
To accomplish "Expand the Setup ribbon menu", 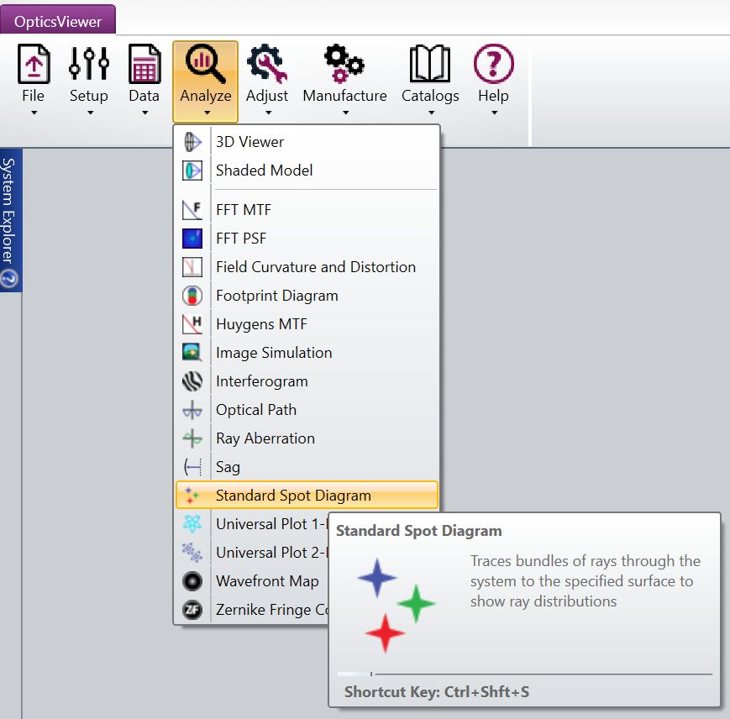I will [88, 81].
